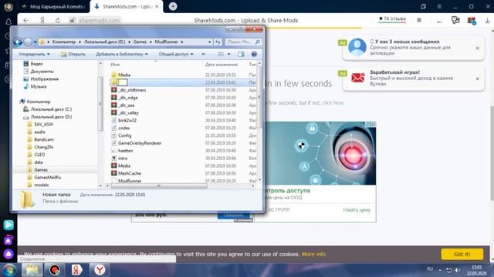The height and width of the screenshot is (277, 494).
Task: Open File Explorer from taskbar
Action: [32, 270]
